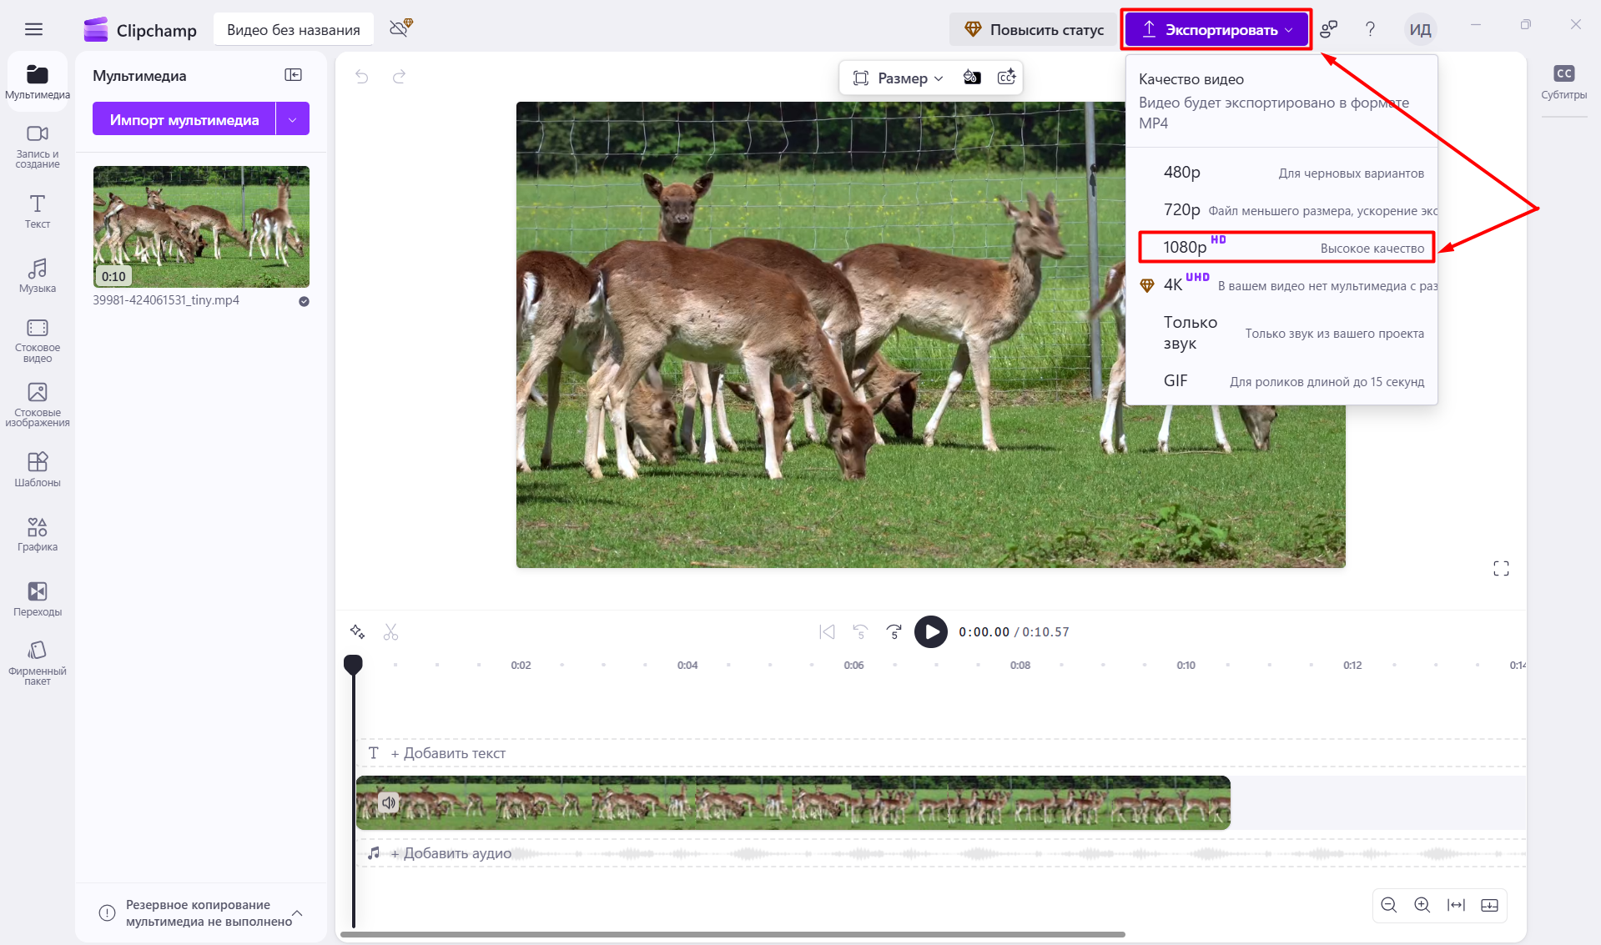This screenshot has width=1601, height=945.
Task: Open the background color fill picker
Action: pos(971,77)
